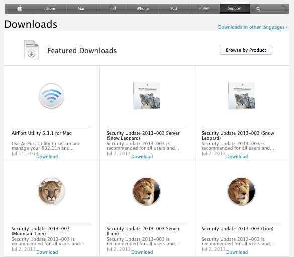Download Security Update 2013-003 Server (Lion)
The width and height of the screenshot is (294, 257).
coord(142,252)
